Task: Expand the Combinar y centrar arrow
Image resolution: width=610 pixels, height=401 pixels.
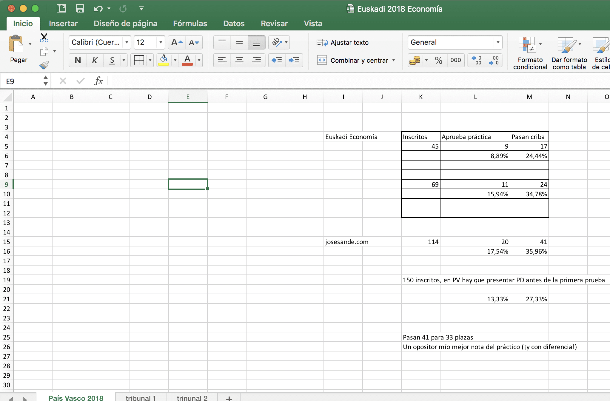Action: 394,60
